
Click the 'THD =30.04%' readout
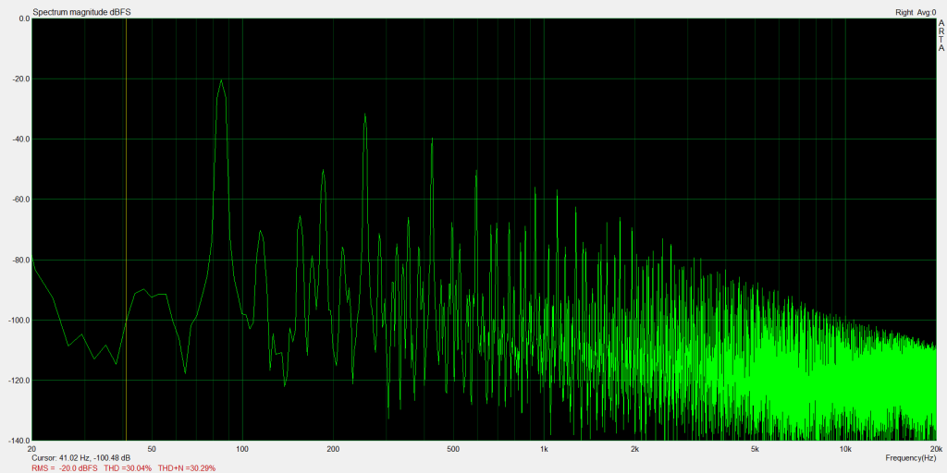[x=128, y=468]
